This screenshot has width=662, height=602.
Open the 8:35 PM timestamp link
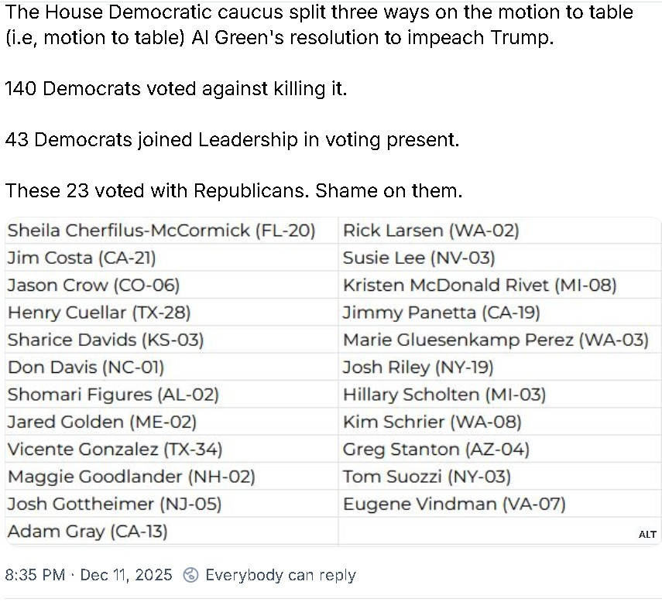pyautogui.click(x=35, y=575)
